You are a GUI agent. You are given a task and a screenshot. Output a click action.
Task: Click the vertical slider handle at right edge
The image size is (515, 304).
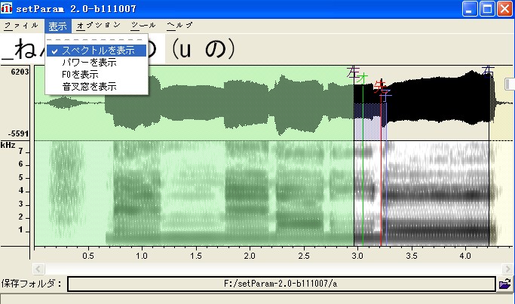coord(509,84)
